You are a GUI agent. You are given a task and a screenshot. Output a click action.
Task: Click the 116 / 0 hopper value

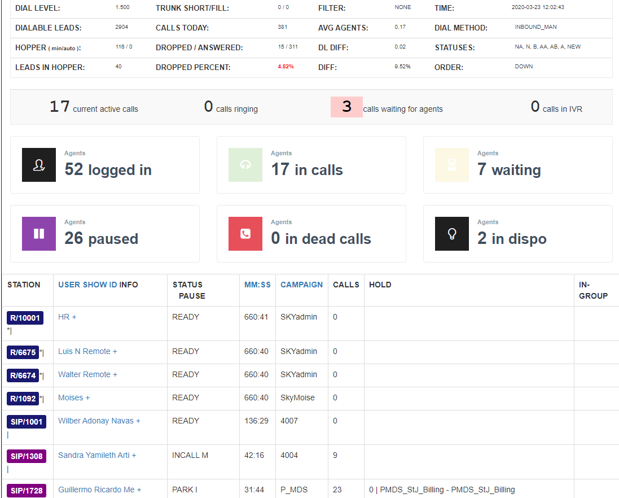[124, 47]
